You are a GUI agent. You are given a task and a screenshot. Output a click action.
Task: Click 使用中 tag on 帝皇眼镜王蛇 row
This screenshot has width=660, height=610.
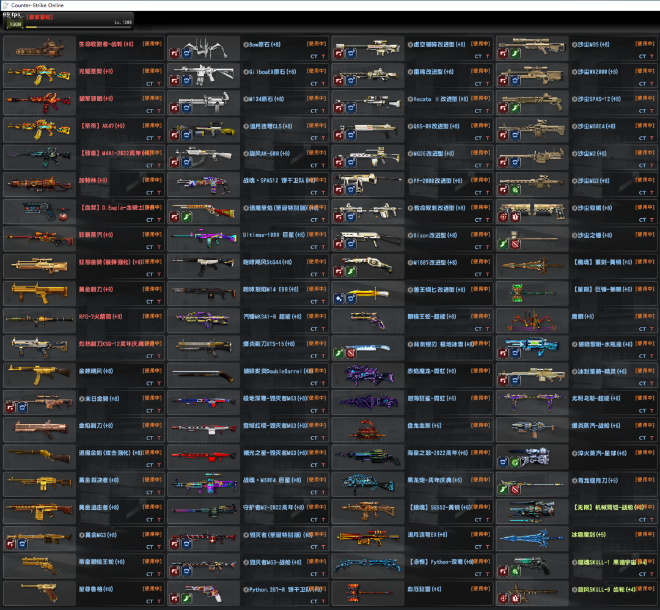152,562
